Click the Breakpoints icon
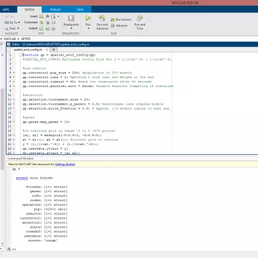The image size is (258, 258). [x=71, y=18]
